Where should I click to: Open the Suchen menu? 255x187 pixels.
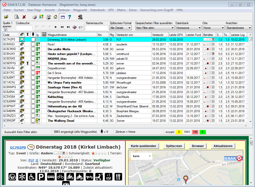19,10
